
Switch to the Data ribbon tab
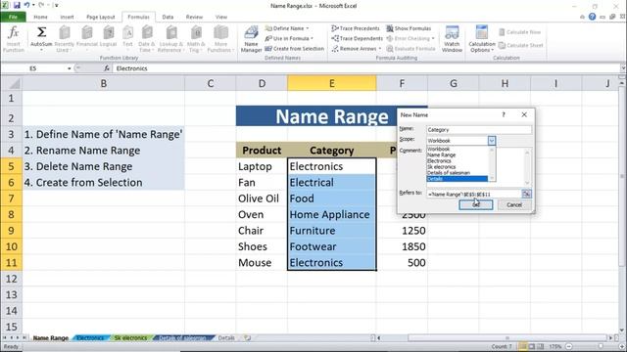168,17
